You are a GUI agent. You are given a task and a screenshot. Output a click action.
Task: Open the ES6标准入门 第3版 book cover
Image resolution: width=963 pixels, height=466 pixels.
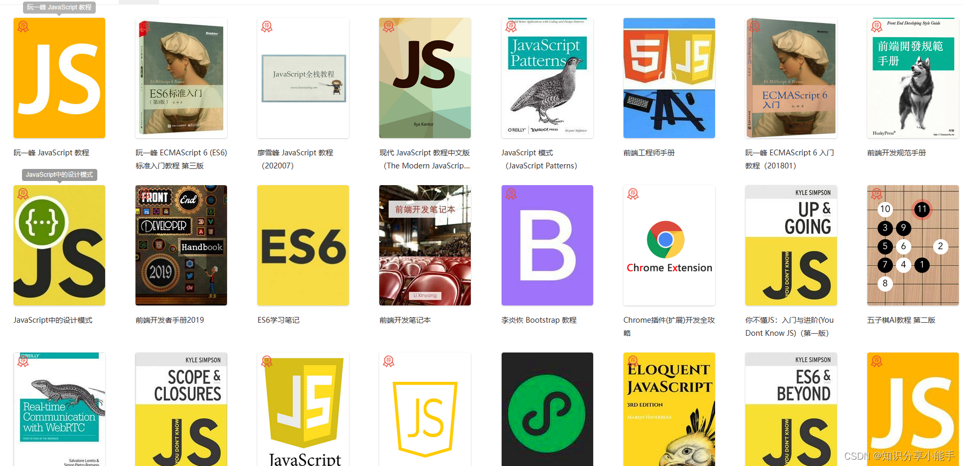coord(181,78)
